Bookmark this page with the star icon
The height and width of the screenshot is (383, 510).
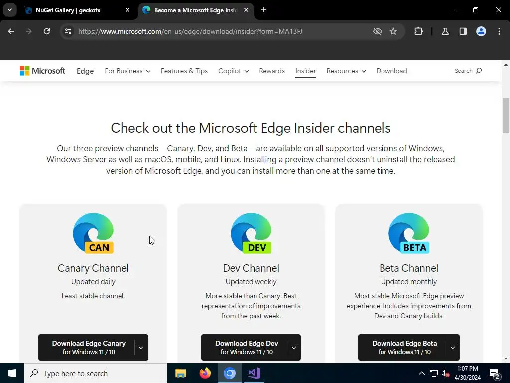point(393,31)
